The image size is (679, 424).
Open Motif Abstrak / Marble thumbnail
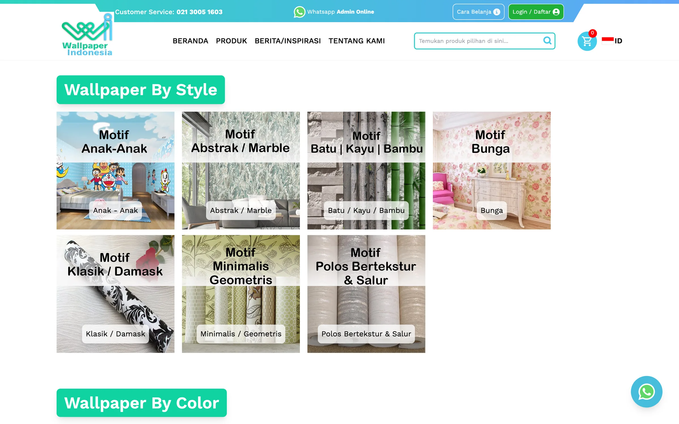click(x=241, y=170)
